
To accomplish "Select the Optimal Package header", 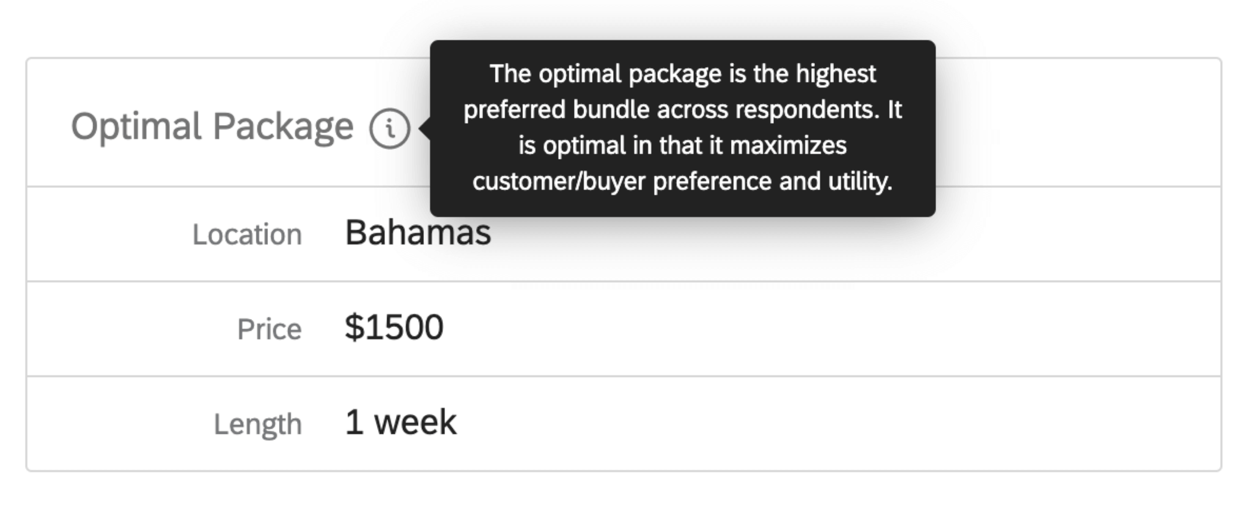I will [211, 127].
